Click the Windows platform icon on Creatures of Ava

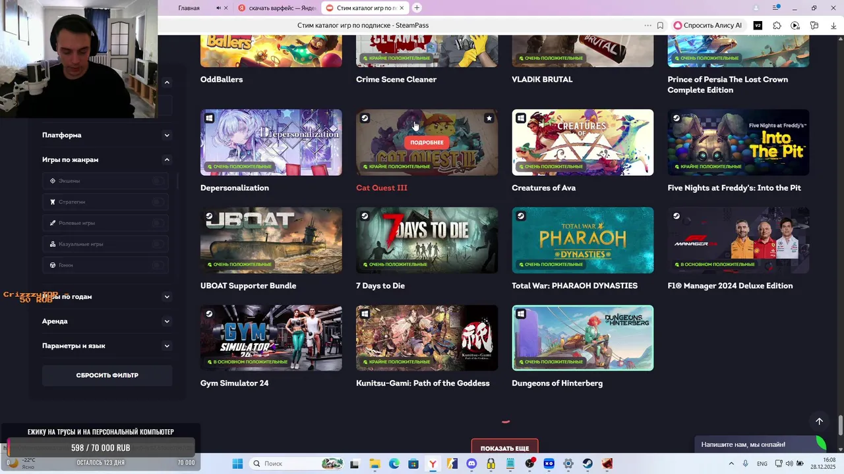coord(521,118)
